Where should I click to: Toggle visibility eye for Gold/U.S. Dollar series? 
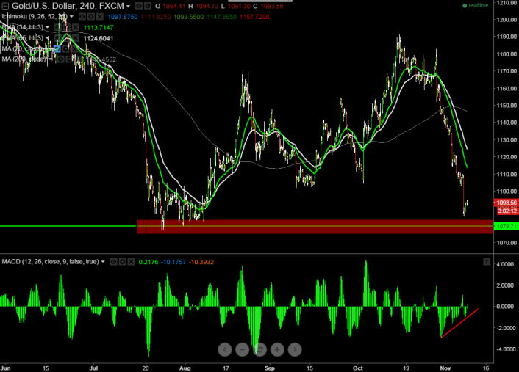pos(139,6)
